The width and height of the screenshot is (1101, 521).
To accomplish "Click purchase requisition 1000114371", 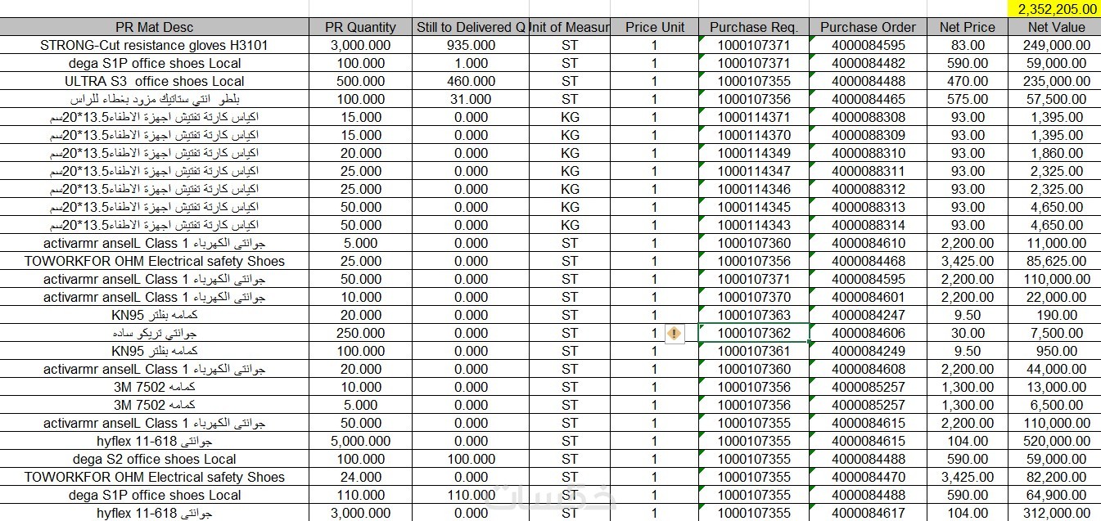I will pyautogui.click(x=754, y=117).
